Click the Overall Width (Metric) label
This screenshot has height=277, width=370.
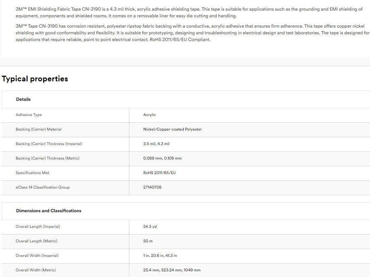[36, 270]
